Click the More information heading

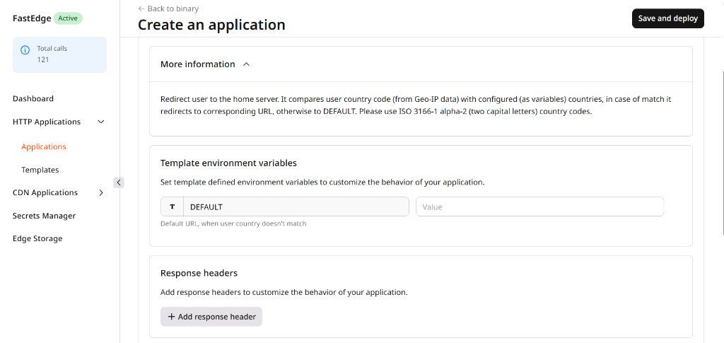[198, 64]
